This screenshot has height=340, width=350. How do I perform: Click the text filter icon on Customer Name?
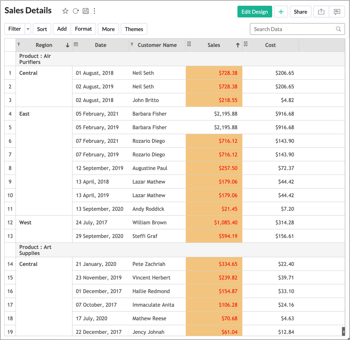132,45
